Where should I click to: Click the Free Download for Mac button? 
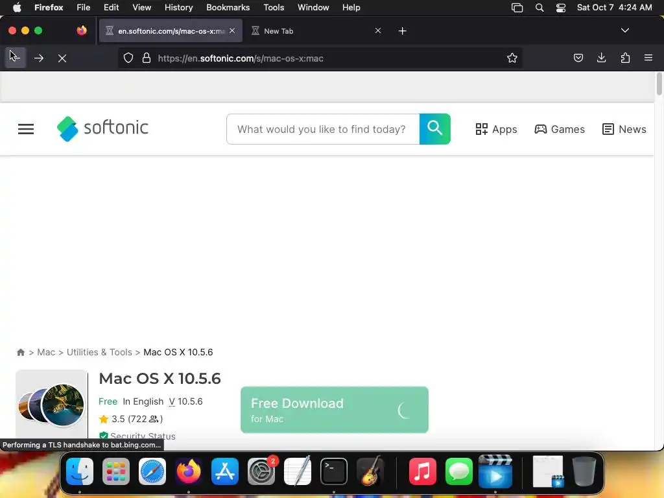coord(335,410)
